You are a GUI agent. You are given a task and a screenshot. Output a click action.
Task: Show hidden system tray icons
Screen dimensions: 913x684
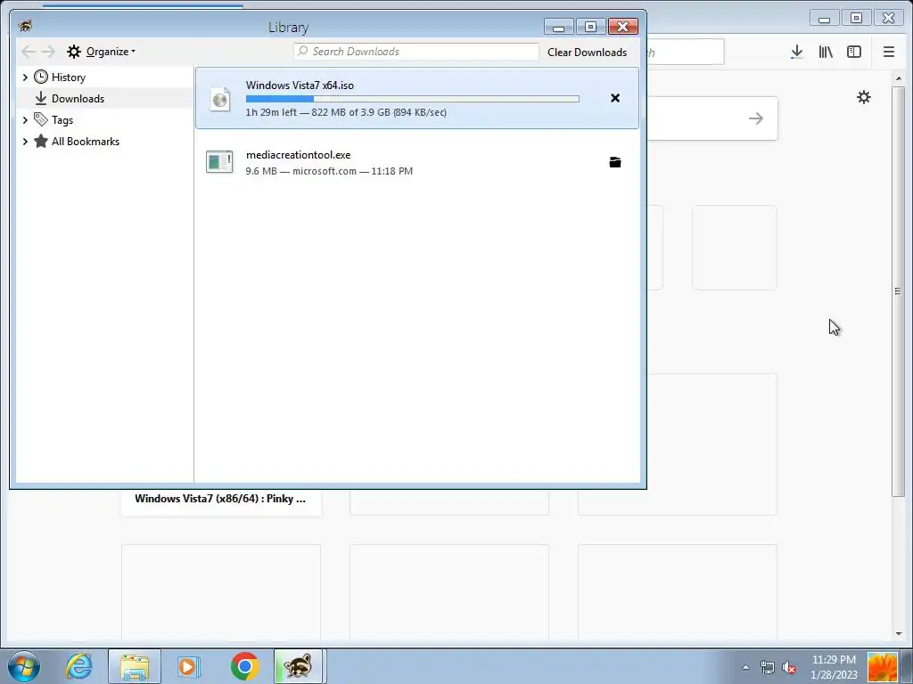745,667
